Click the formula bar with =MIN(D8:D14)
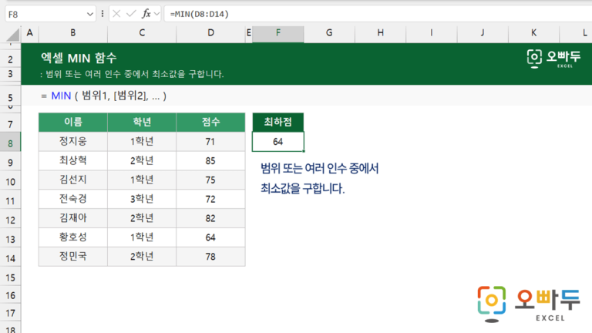592x333 pixels. coord(378,14)
